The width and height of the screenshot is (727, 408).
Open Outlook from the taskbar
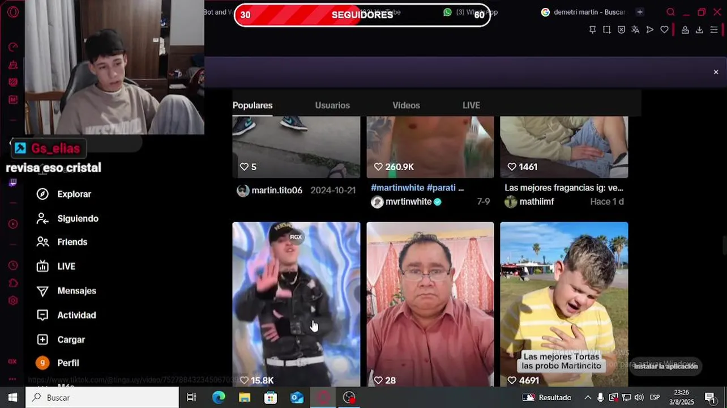297,397
